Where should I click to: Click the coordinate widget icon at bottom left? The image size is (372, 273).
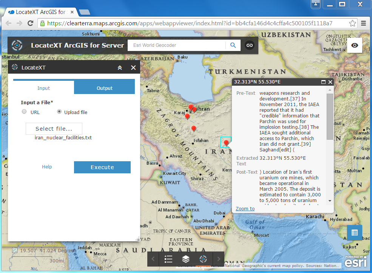tap(15, 250)
